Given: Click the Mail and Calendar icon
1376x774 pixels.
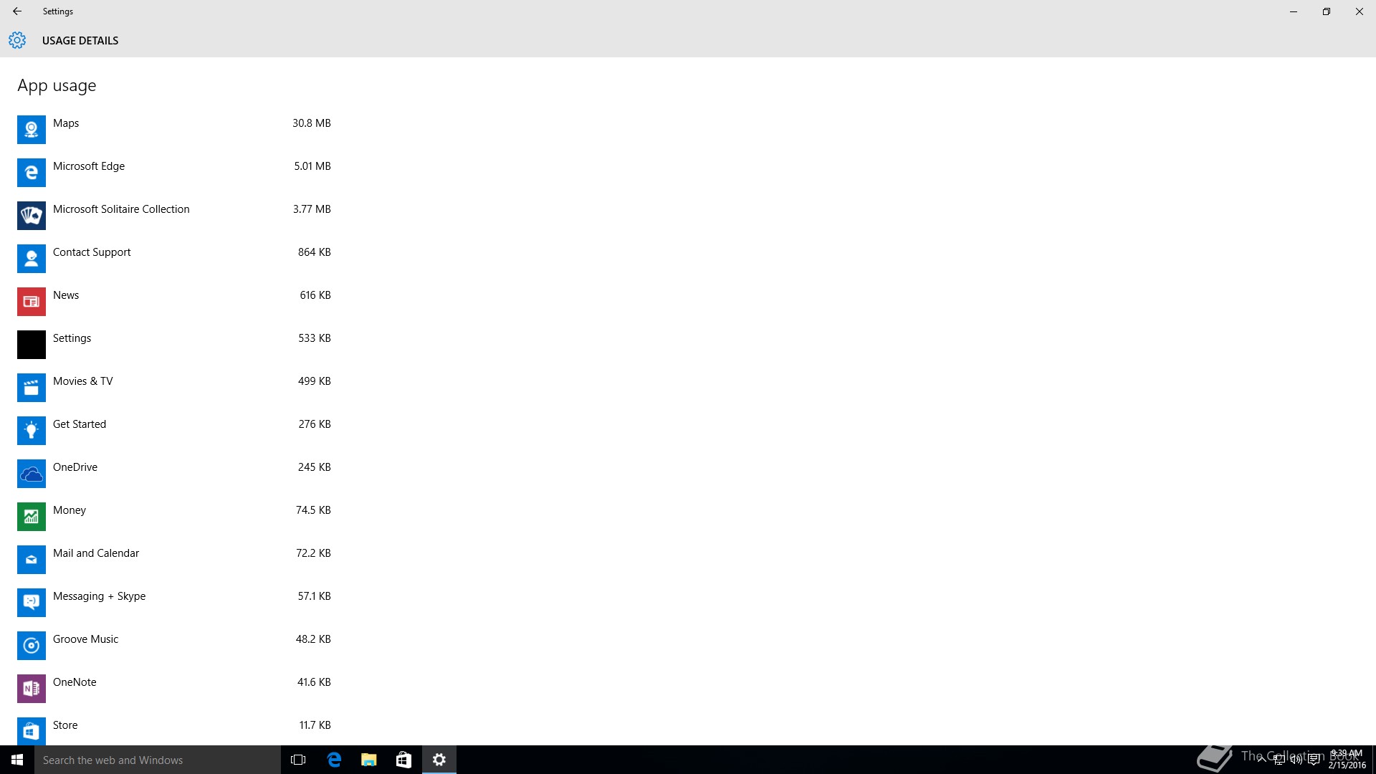Looking at the screenshot, I should [32, 560].
